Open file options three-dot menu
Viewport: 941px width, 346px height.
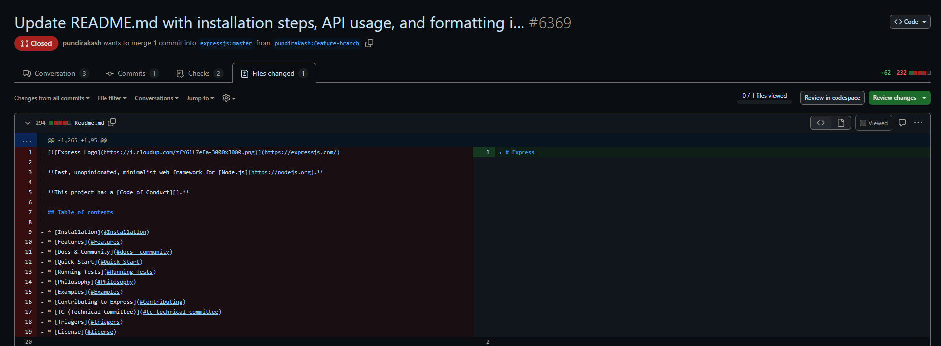tap(918, 123)
